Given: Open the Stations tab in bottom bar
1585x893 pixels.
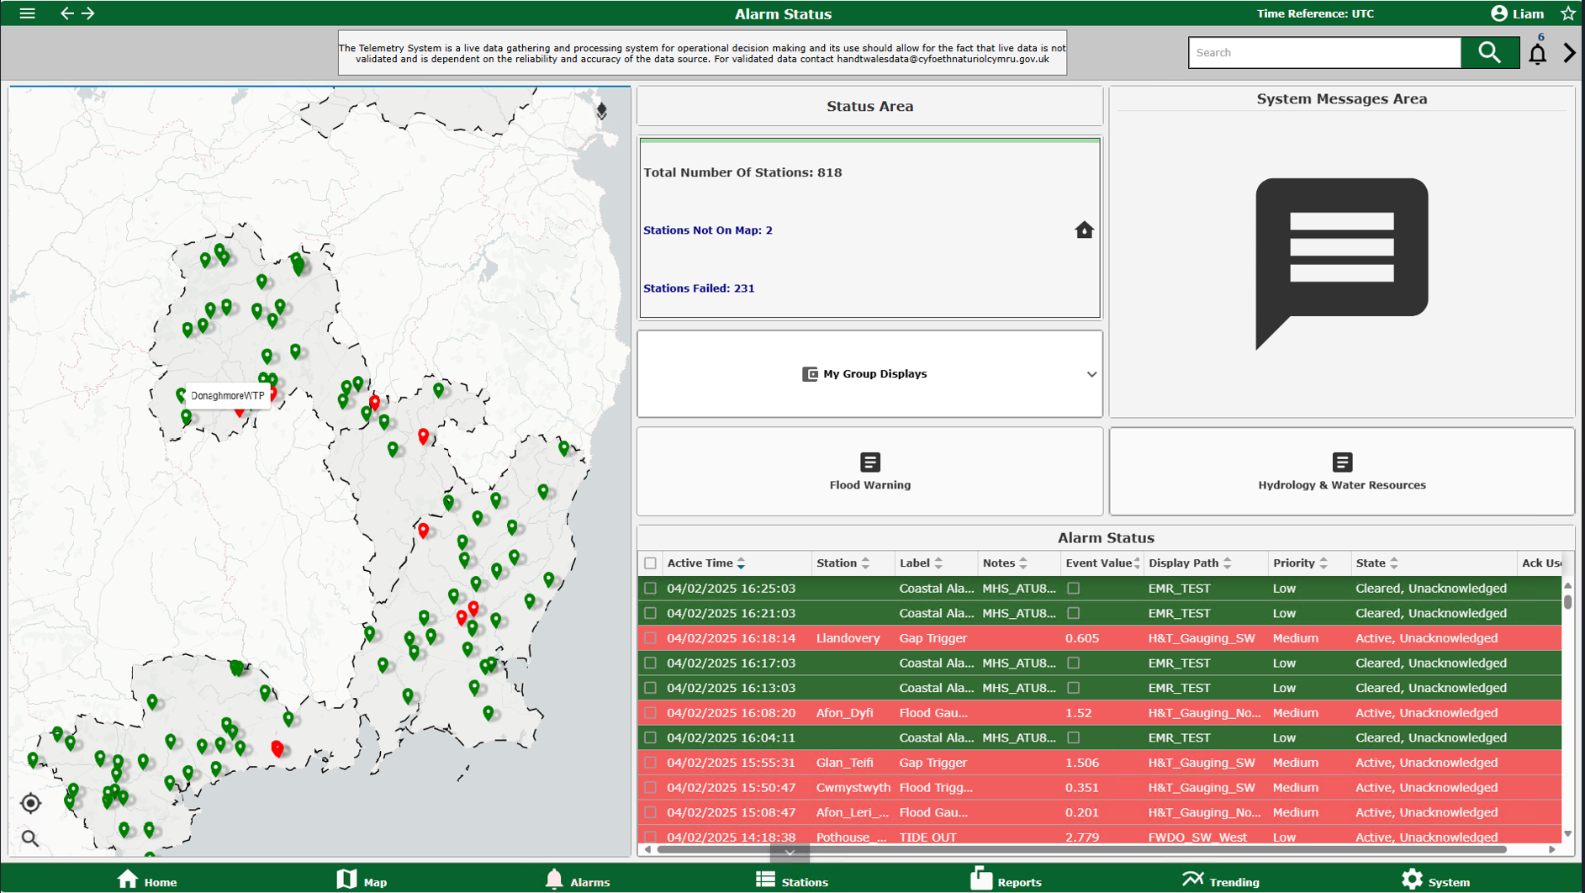Looking at the screenshot, I should (x=791, y=880).
